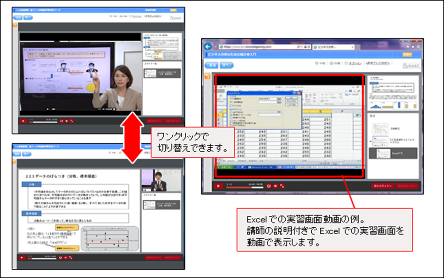This screenshot has width=444, height=278.
Task: Click the fullscreen icon on the video player
Action: [x=282, y=186]
